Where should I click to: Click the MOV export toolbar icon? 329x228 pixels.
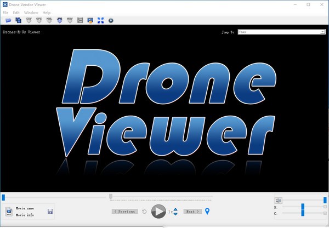coord(70,20)
